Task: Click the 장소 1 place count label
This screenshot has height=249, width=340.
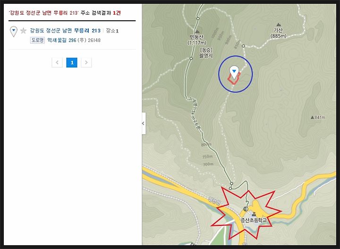Action: pyautogui.click(x=112, y=31)
